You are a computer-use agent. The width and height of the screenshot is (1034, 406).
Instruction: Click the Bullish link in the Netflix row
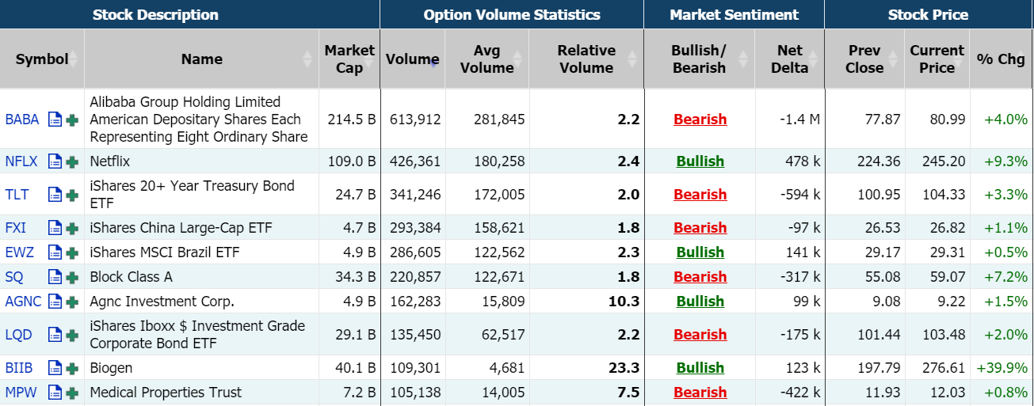700,161
